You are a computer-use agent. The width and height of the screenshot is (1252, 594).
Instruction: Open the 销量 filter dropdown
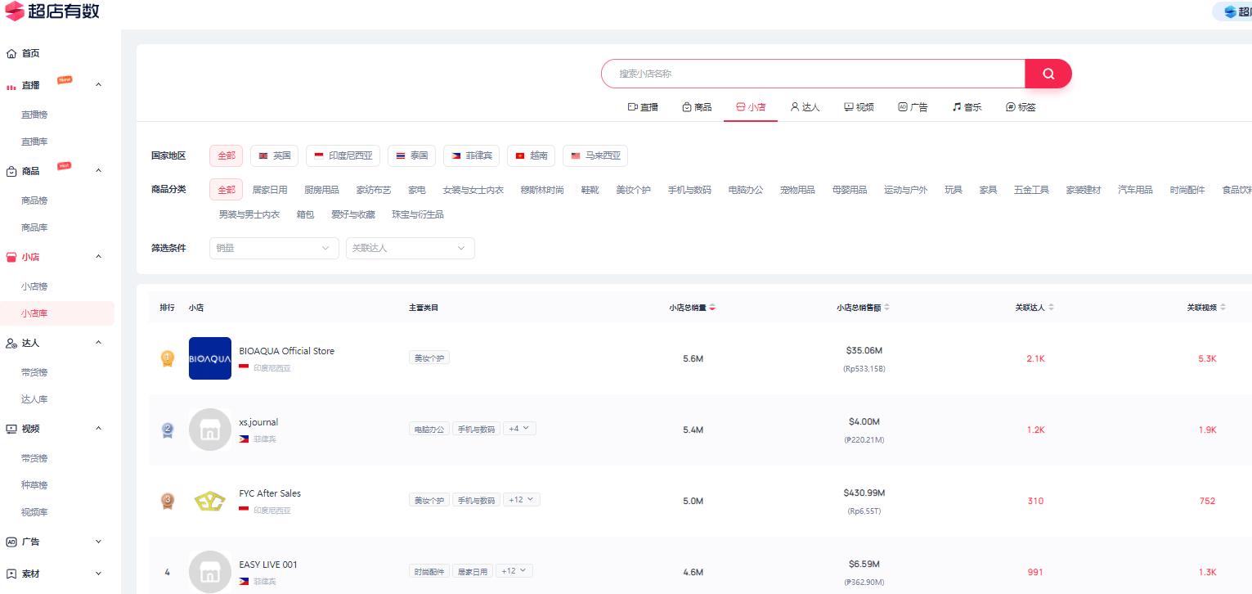point(274,248)
